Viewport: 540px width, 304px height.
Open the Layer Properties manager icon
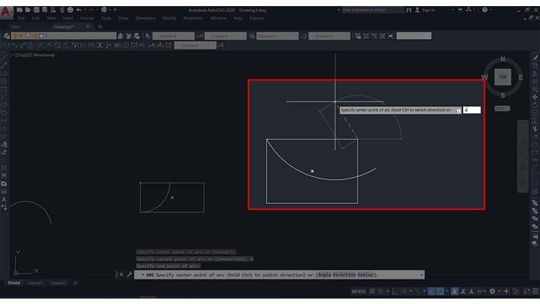[7, 36]
